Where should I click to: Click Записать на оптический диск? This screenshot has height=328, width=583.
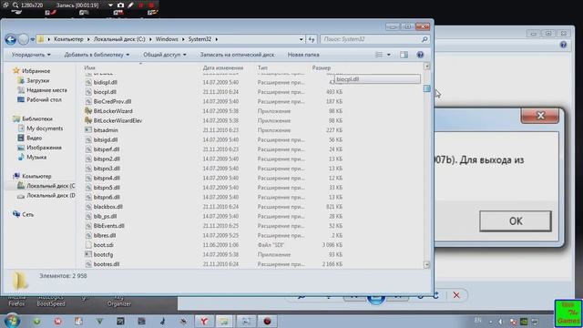(237, 55)
